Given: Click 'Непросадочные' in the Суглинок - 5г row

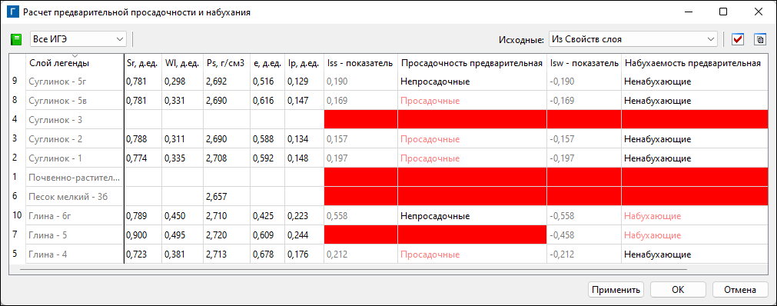Looking at the screenshot, I should point(435,81).
